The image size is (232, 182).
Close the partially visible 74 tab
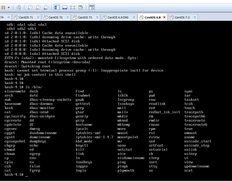coord(8,17)
